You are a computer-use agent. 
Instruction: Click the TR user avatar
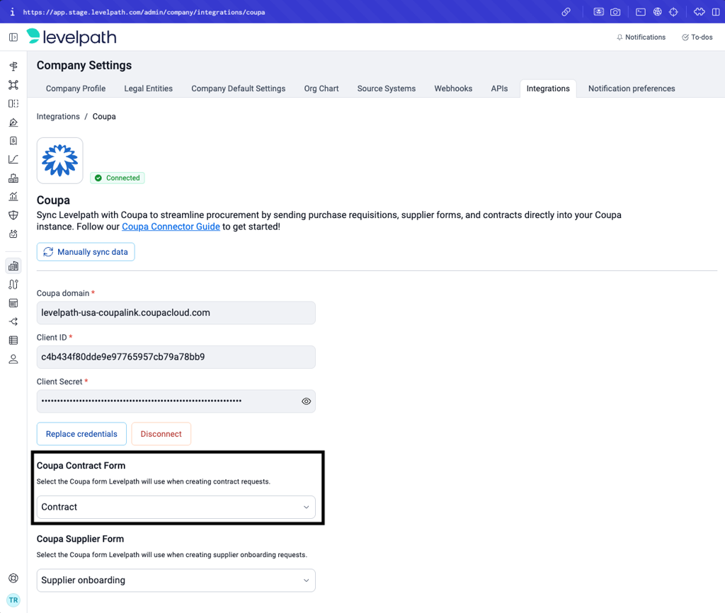[13, 600]
